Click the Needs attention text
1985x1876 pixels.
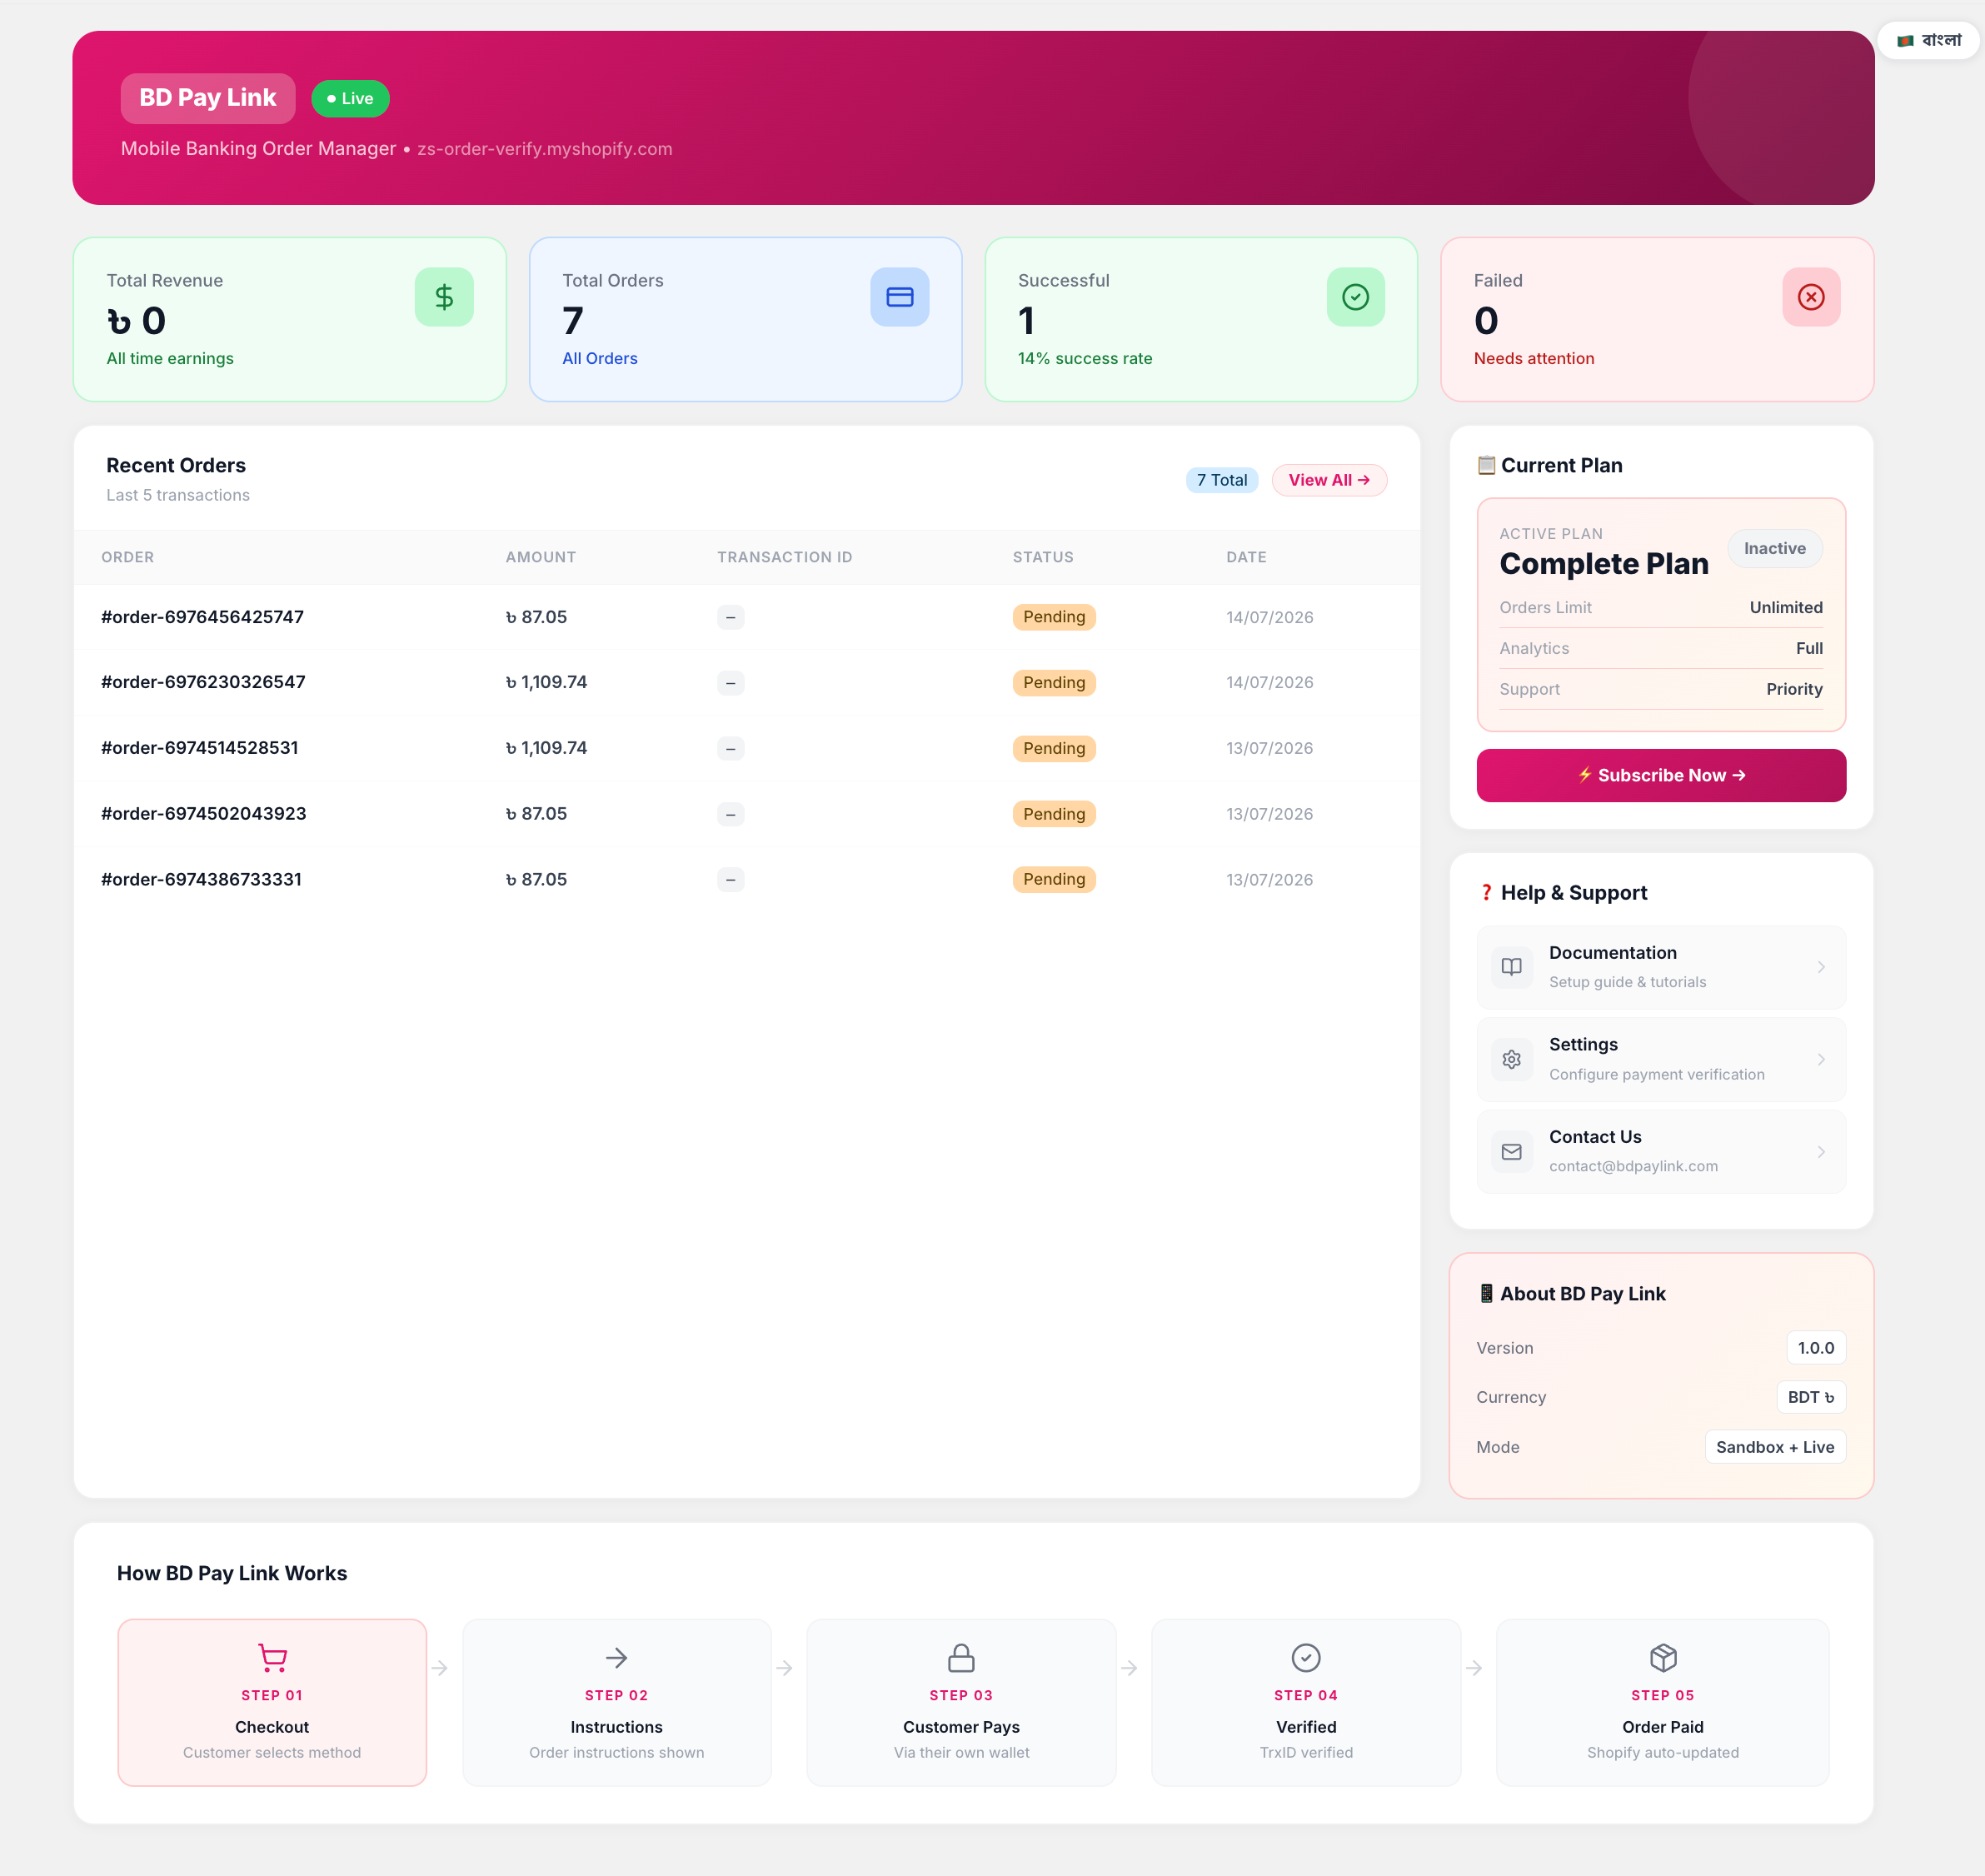pos(1534,358)
